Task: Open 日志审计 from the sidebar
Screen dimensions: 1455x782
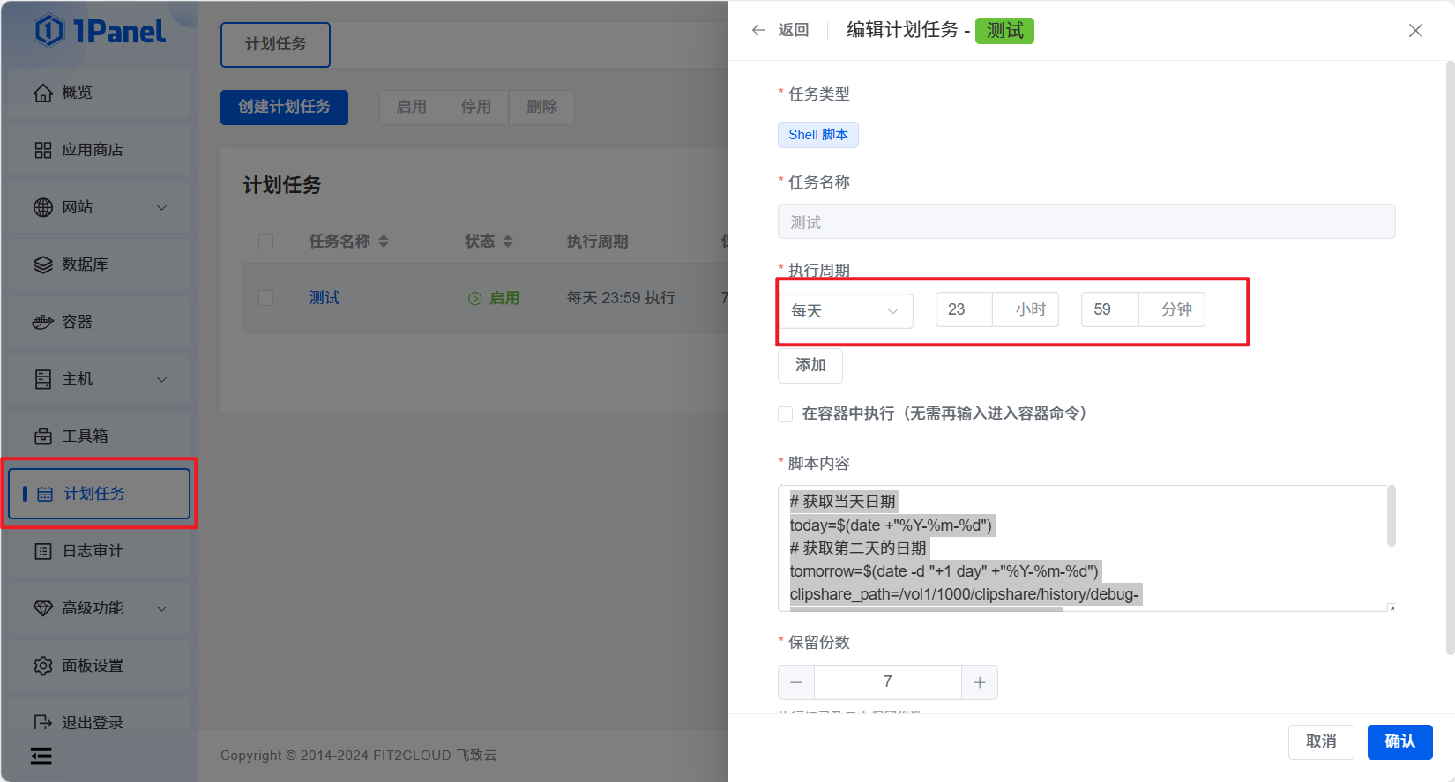Action: (x=93, y=551)
